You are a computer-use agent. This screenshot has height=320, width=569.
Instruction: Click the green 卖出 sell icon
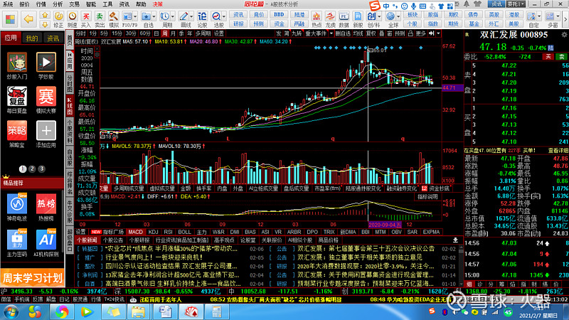point(100,19)
